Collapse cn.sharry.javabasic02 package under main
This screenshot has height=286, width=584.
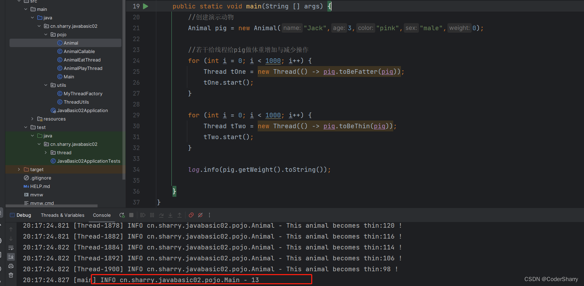pos(39,26)
